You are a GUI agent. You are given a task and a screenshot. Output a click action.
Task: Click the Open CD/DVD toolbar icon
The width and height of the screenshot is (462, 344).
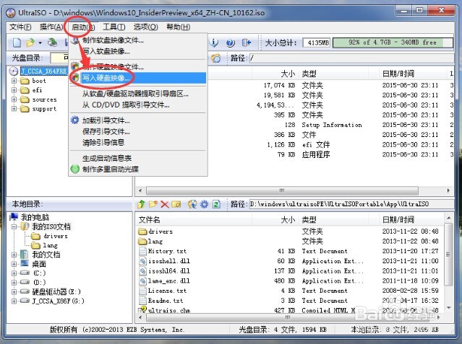[53, 43]
